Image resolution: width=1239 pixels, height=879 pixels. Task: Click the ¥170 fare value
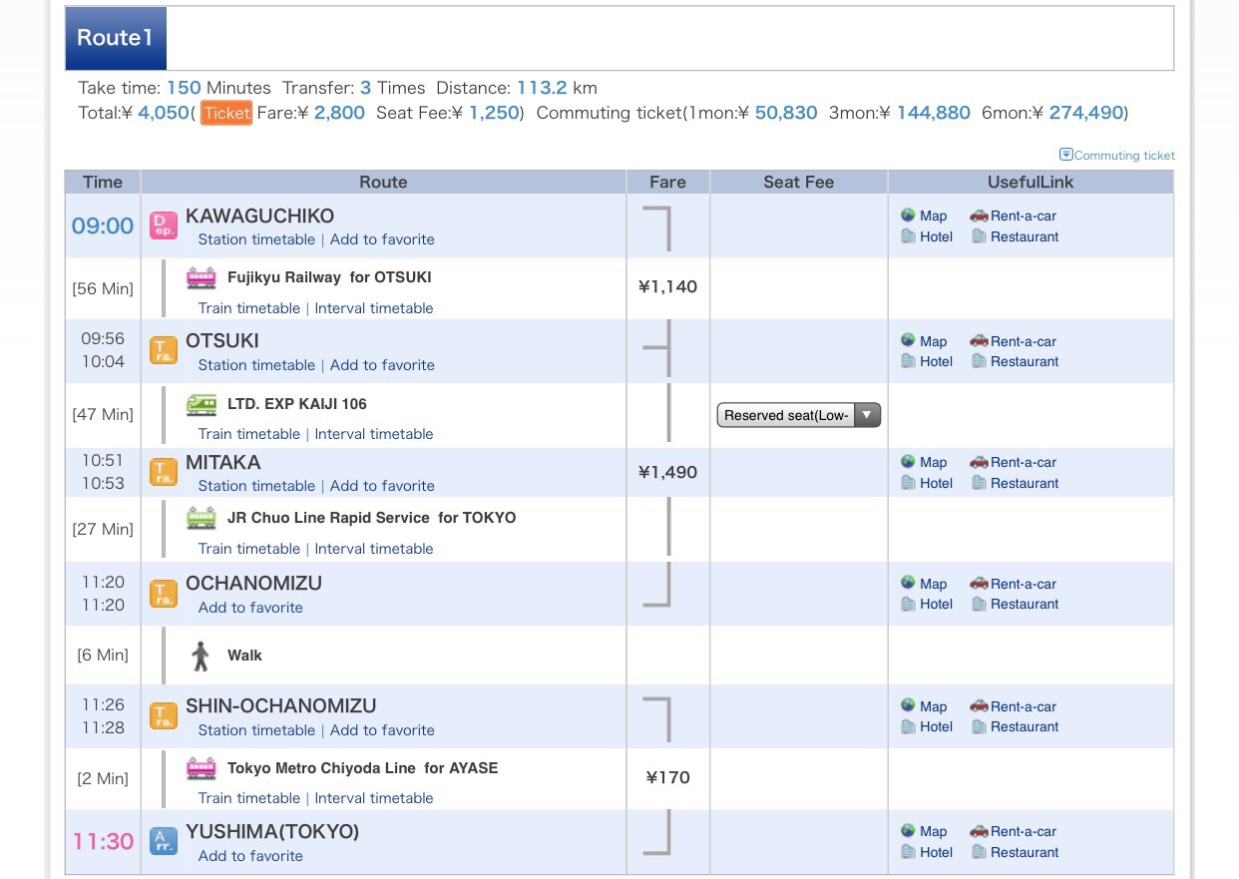click(667, 777)
